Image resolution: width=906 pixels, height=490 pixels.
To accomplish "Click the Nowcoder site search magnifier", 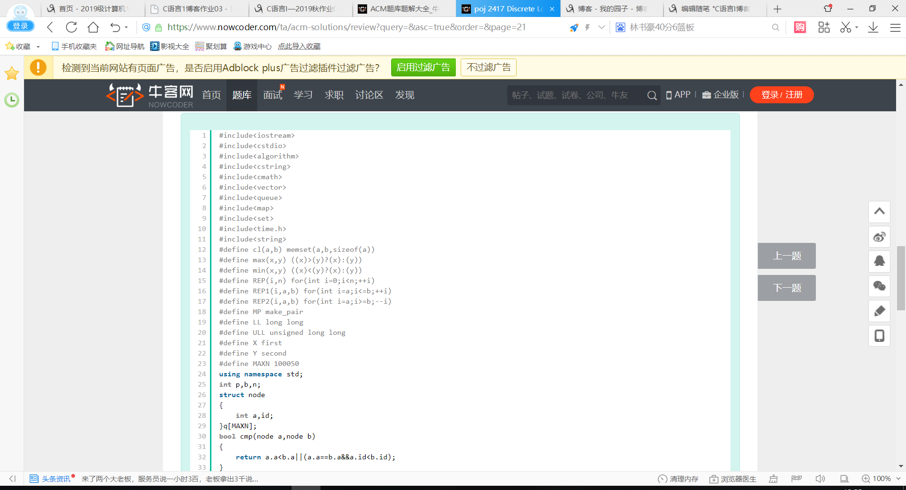I will 652,95.
